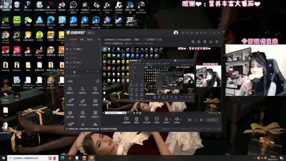Toggle visibility of 文本 6 layer
Image resolution: width=286 pixels, height=161 pixels.
[67, 53]
